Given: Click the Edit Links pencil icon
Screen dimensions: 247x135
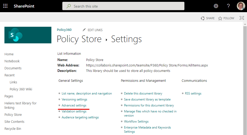Looking at the screenshot, I should coord(84,30).
